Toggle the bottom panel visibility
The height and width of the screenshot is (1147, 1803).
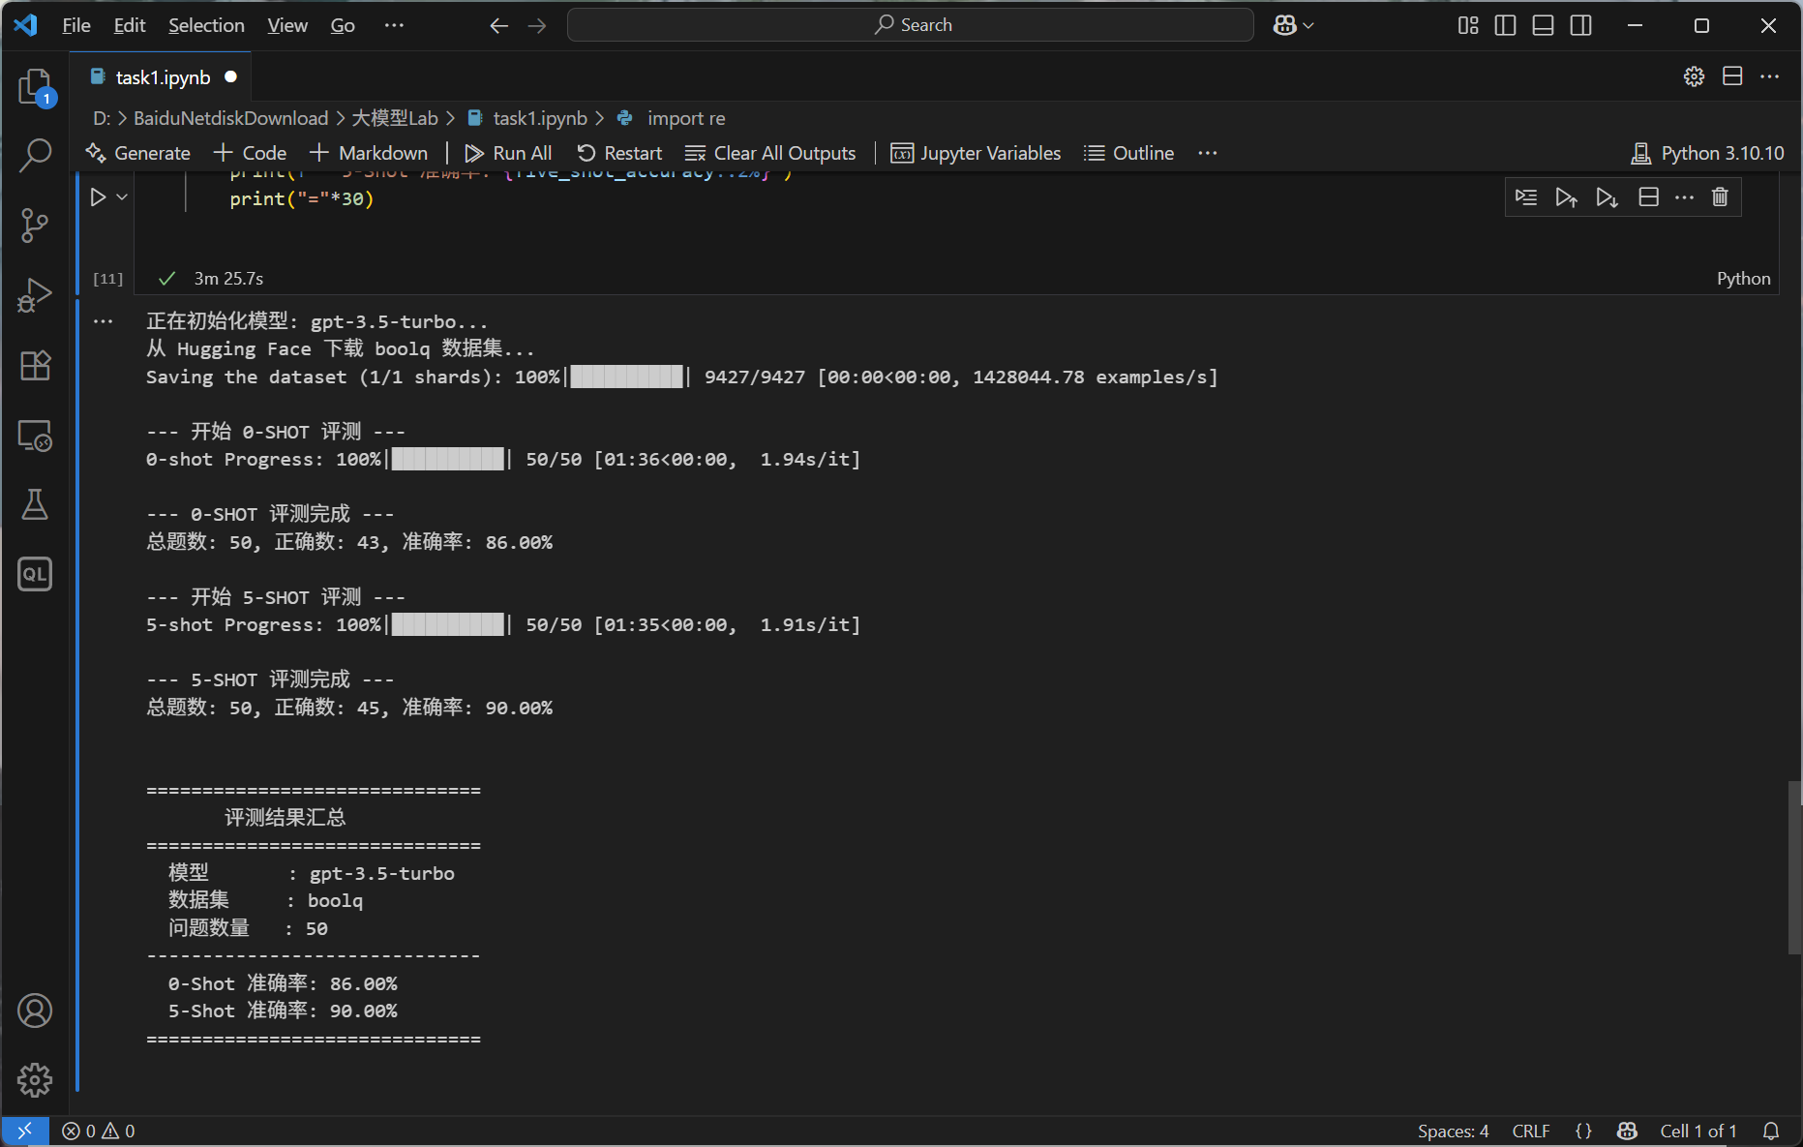pyautogui.click(x=1543, y=25)
